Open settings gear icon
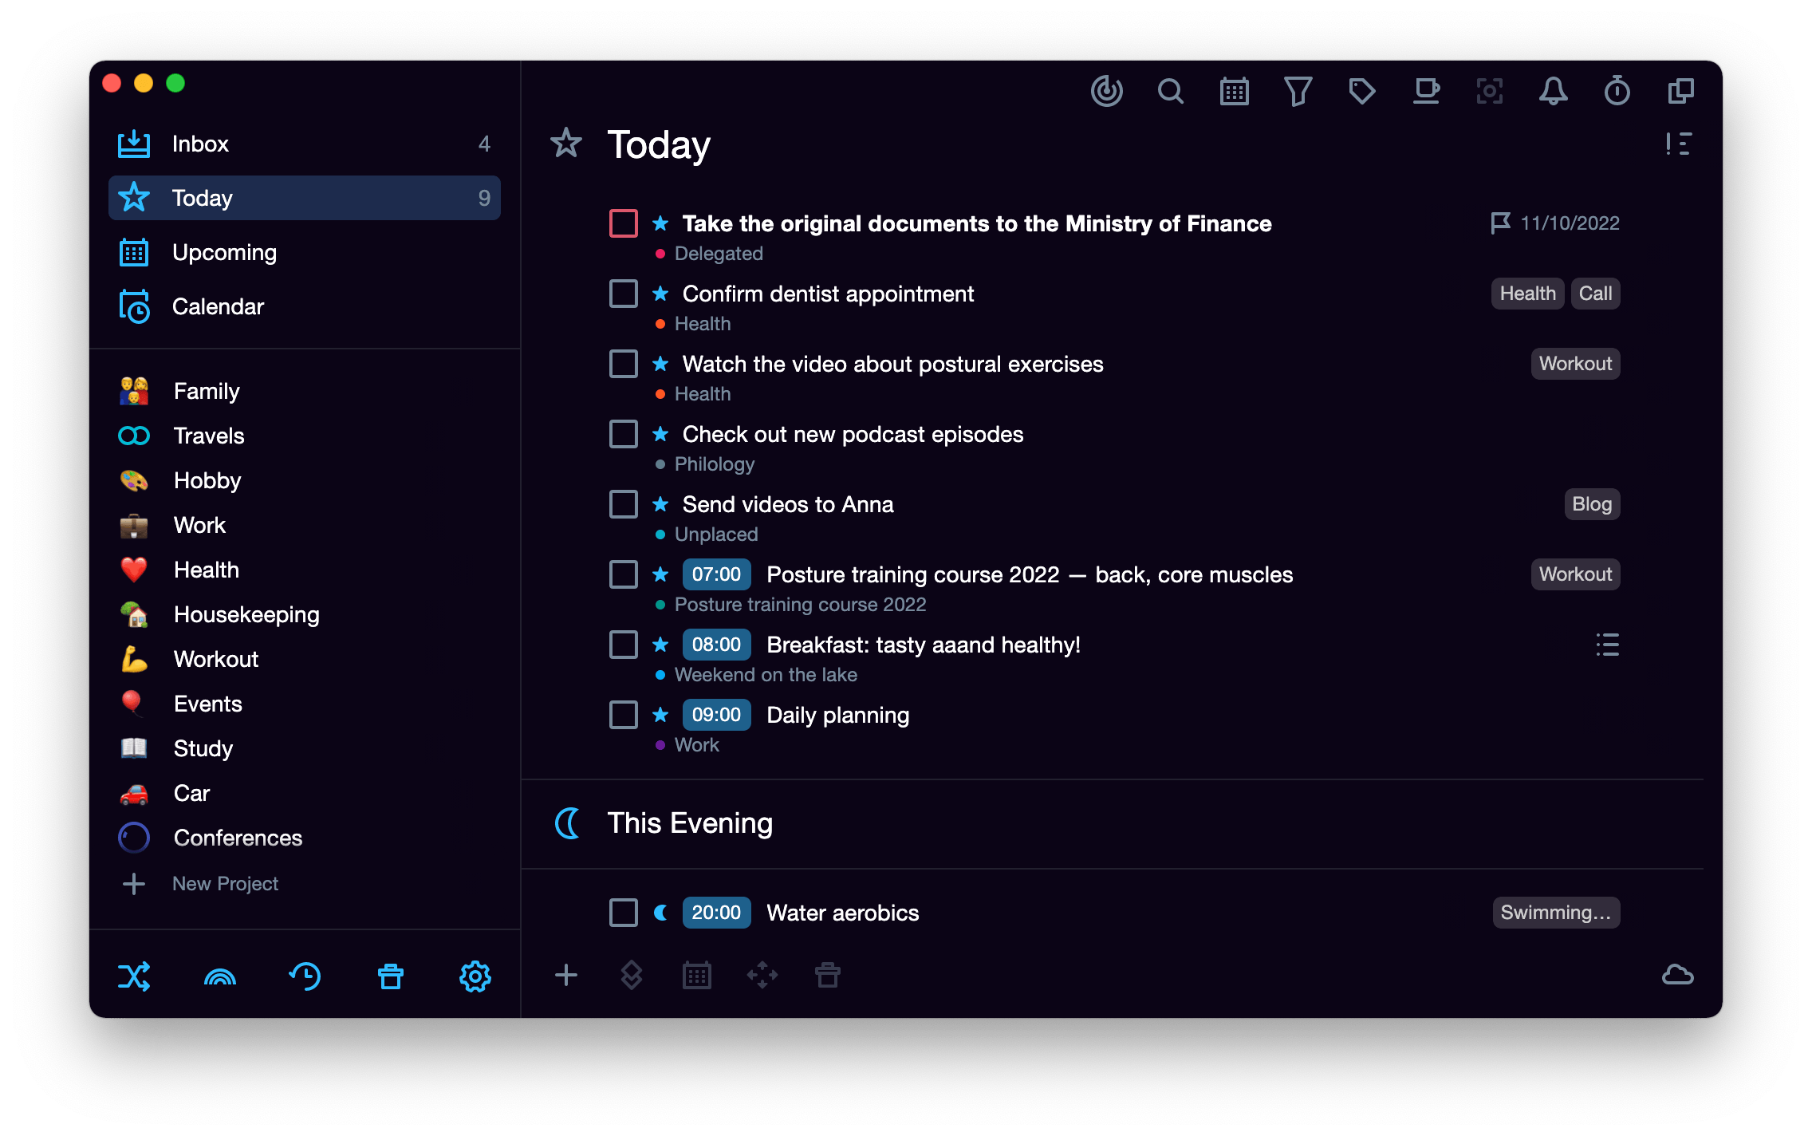The width and height of the screenshot is (1812, 1136). pos(475,976)
